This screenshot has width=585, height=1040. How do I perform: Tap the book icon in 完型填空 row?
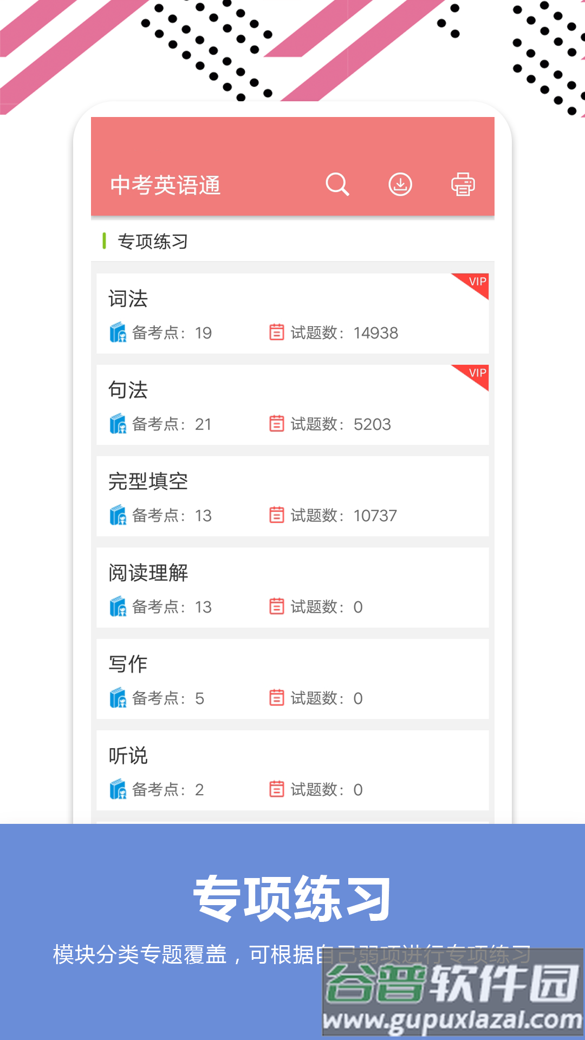click(x=118, y=515)
